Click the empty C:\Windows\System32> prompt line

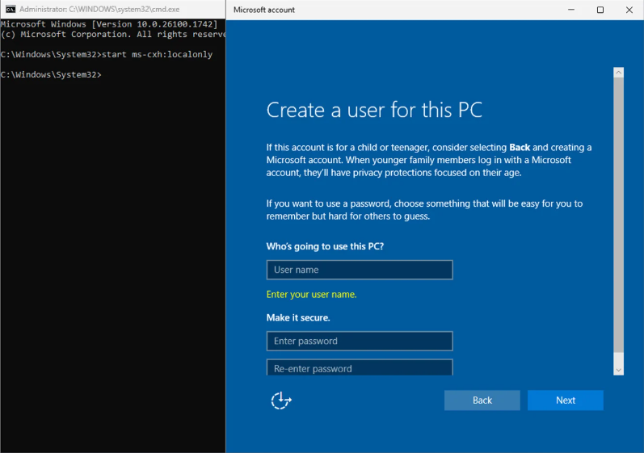coord(51,74)
